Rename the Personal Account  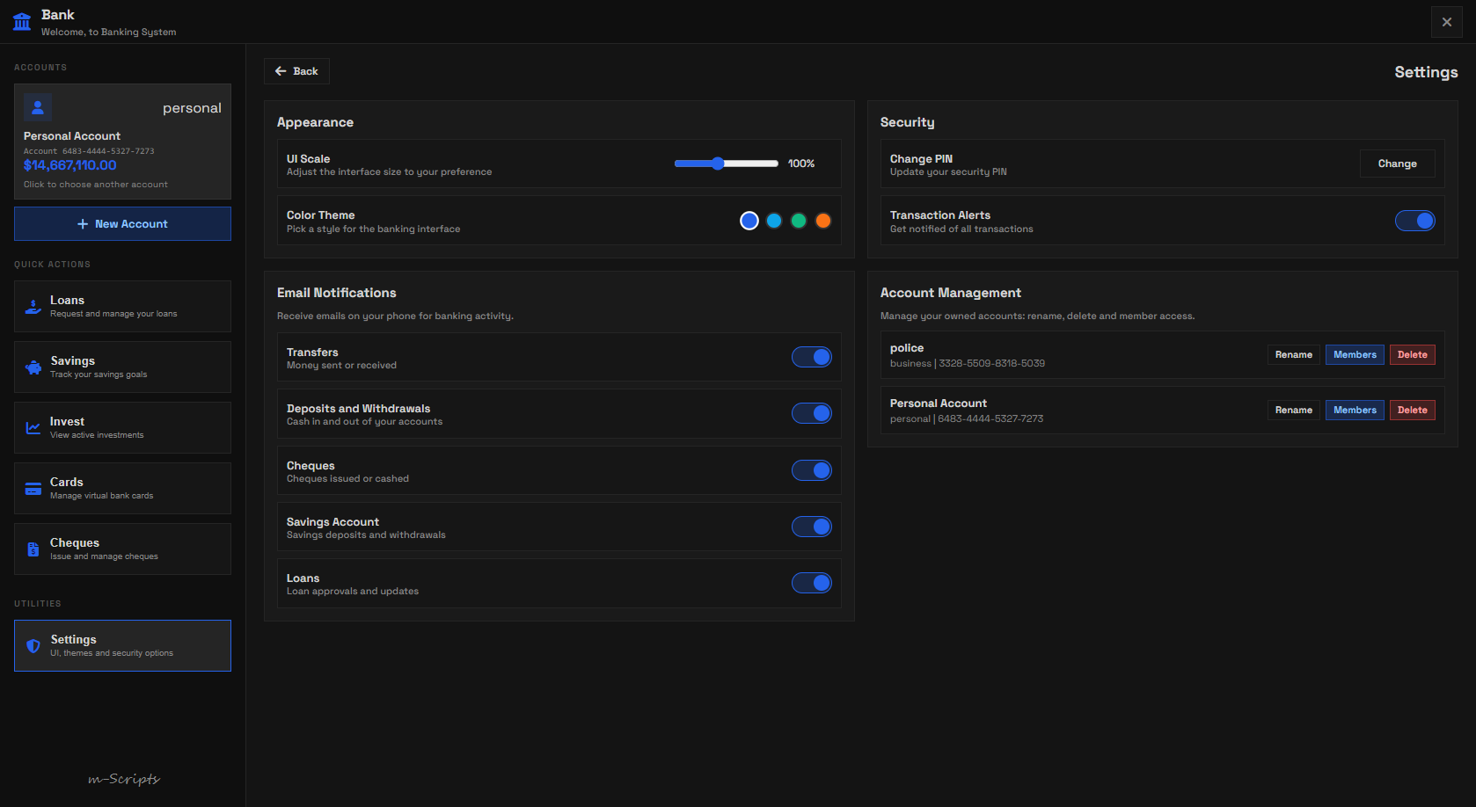tap(1293, 411)
